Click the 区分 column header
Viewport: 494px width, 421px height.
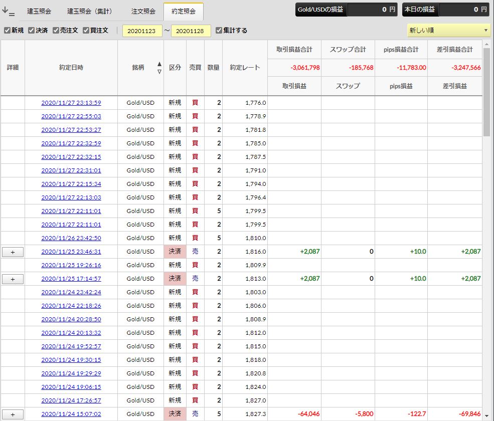click(x=175, y=68)
